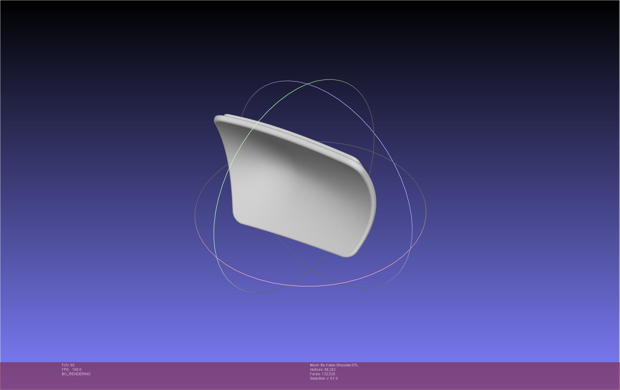Click the Vertices: 66,262 count text
The image size is (620, 390).
click(323, 370)
